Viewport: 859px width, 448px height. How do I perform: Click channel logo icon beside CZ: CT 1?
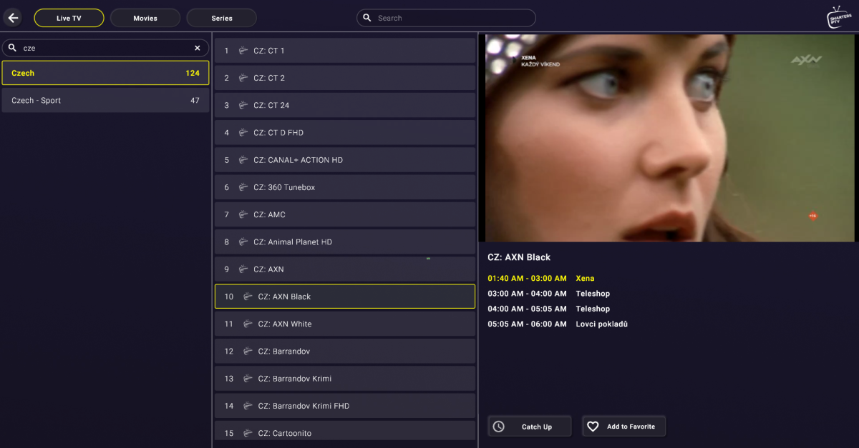pos(243,51)
